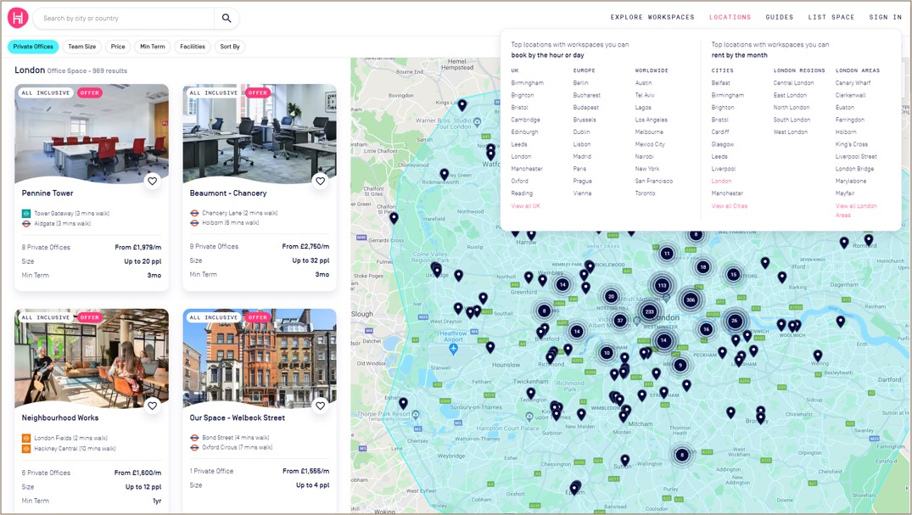Heart the Our Space - Welbeck Street listing
912x515 pixels.
click(320, 406)
